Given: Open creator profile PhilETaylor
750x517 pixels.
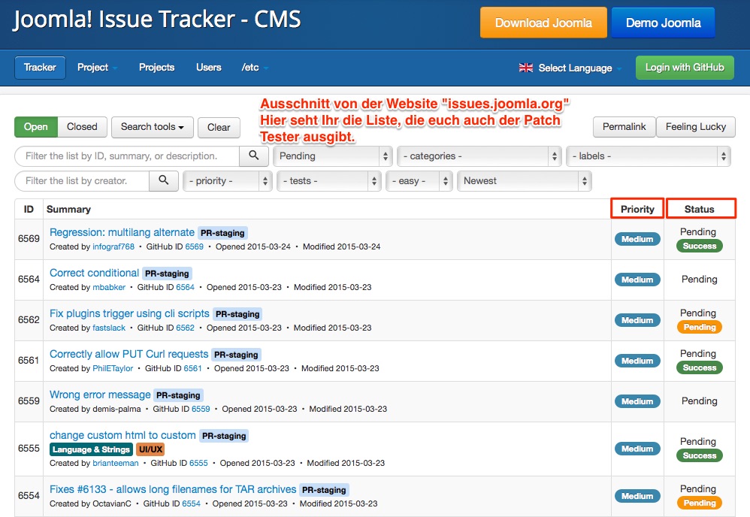Looking at the screenshot, I should (x=113, y=369).
